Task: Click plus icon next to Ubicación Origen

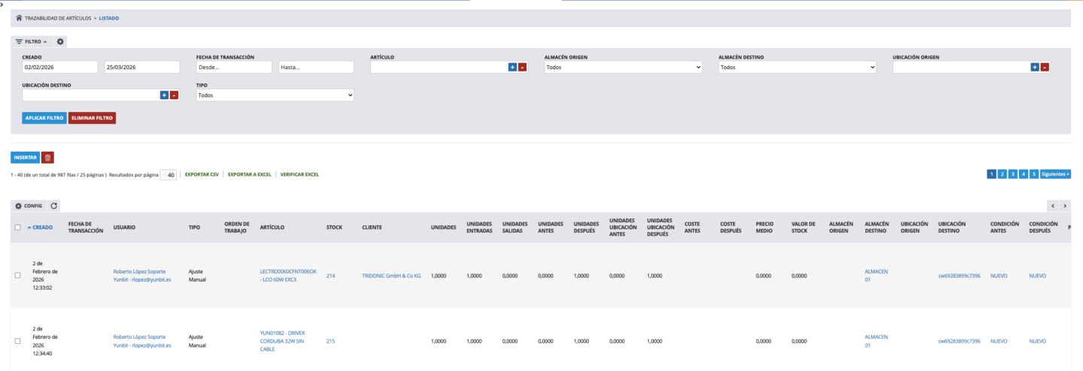Action: [1035, 67]
